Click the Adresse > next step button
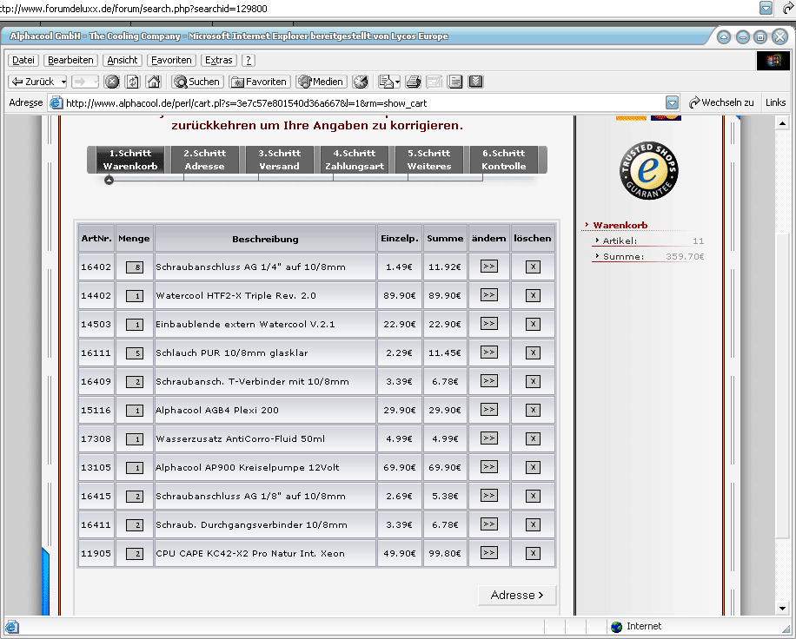Image resolution: width=796 pixels, height=639 pixels. point(517,596)
